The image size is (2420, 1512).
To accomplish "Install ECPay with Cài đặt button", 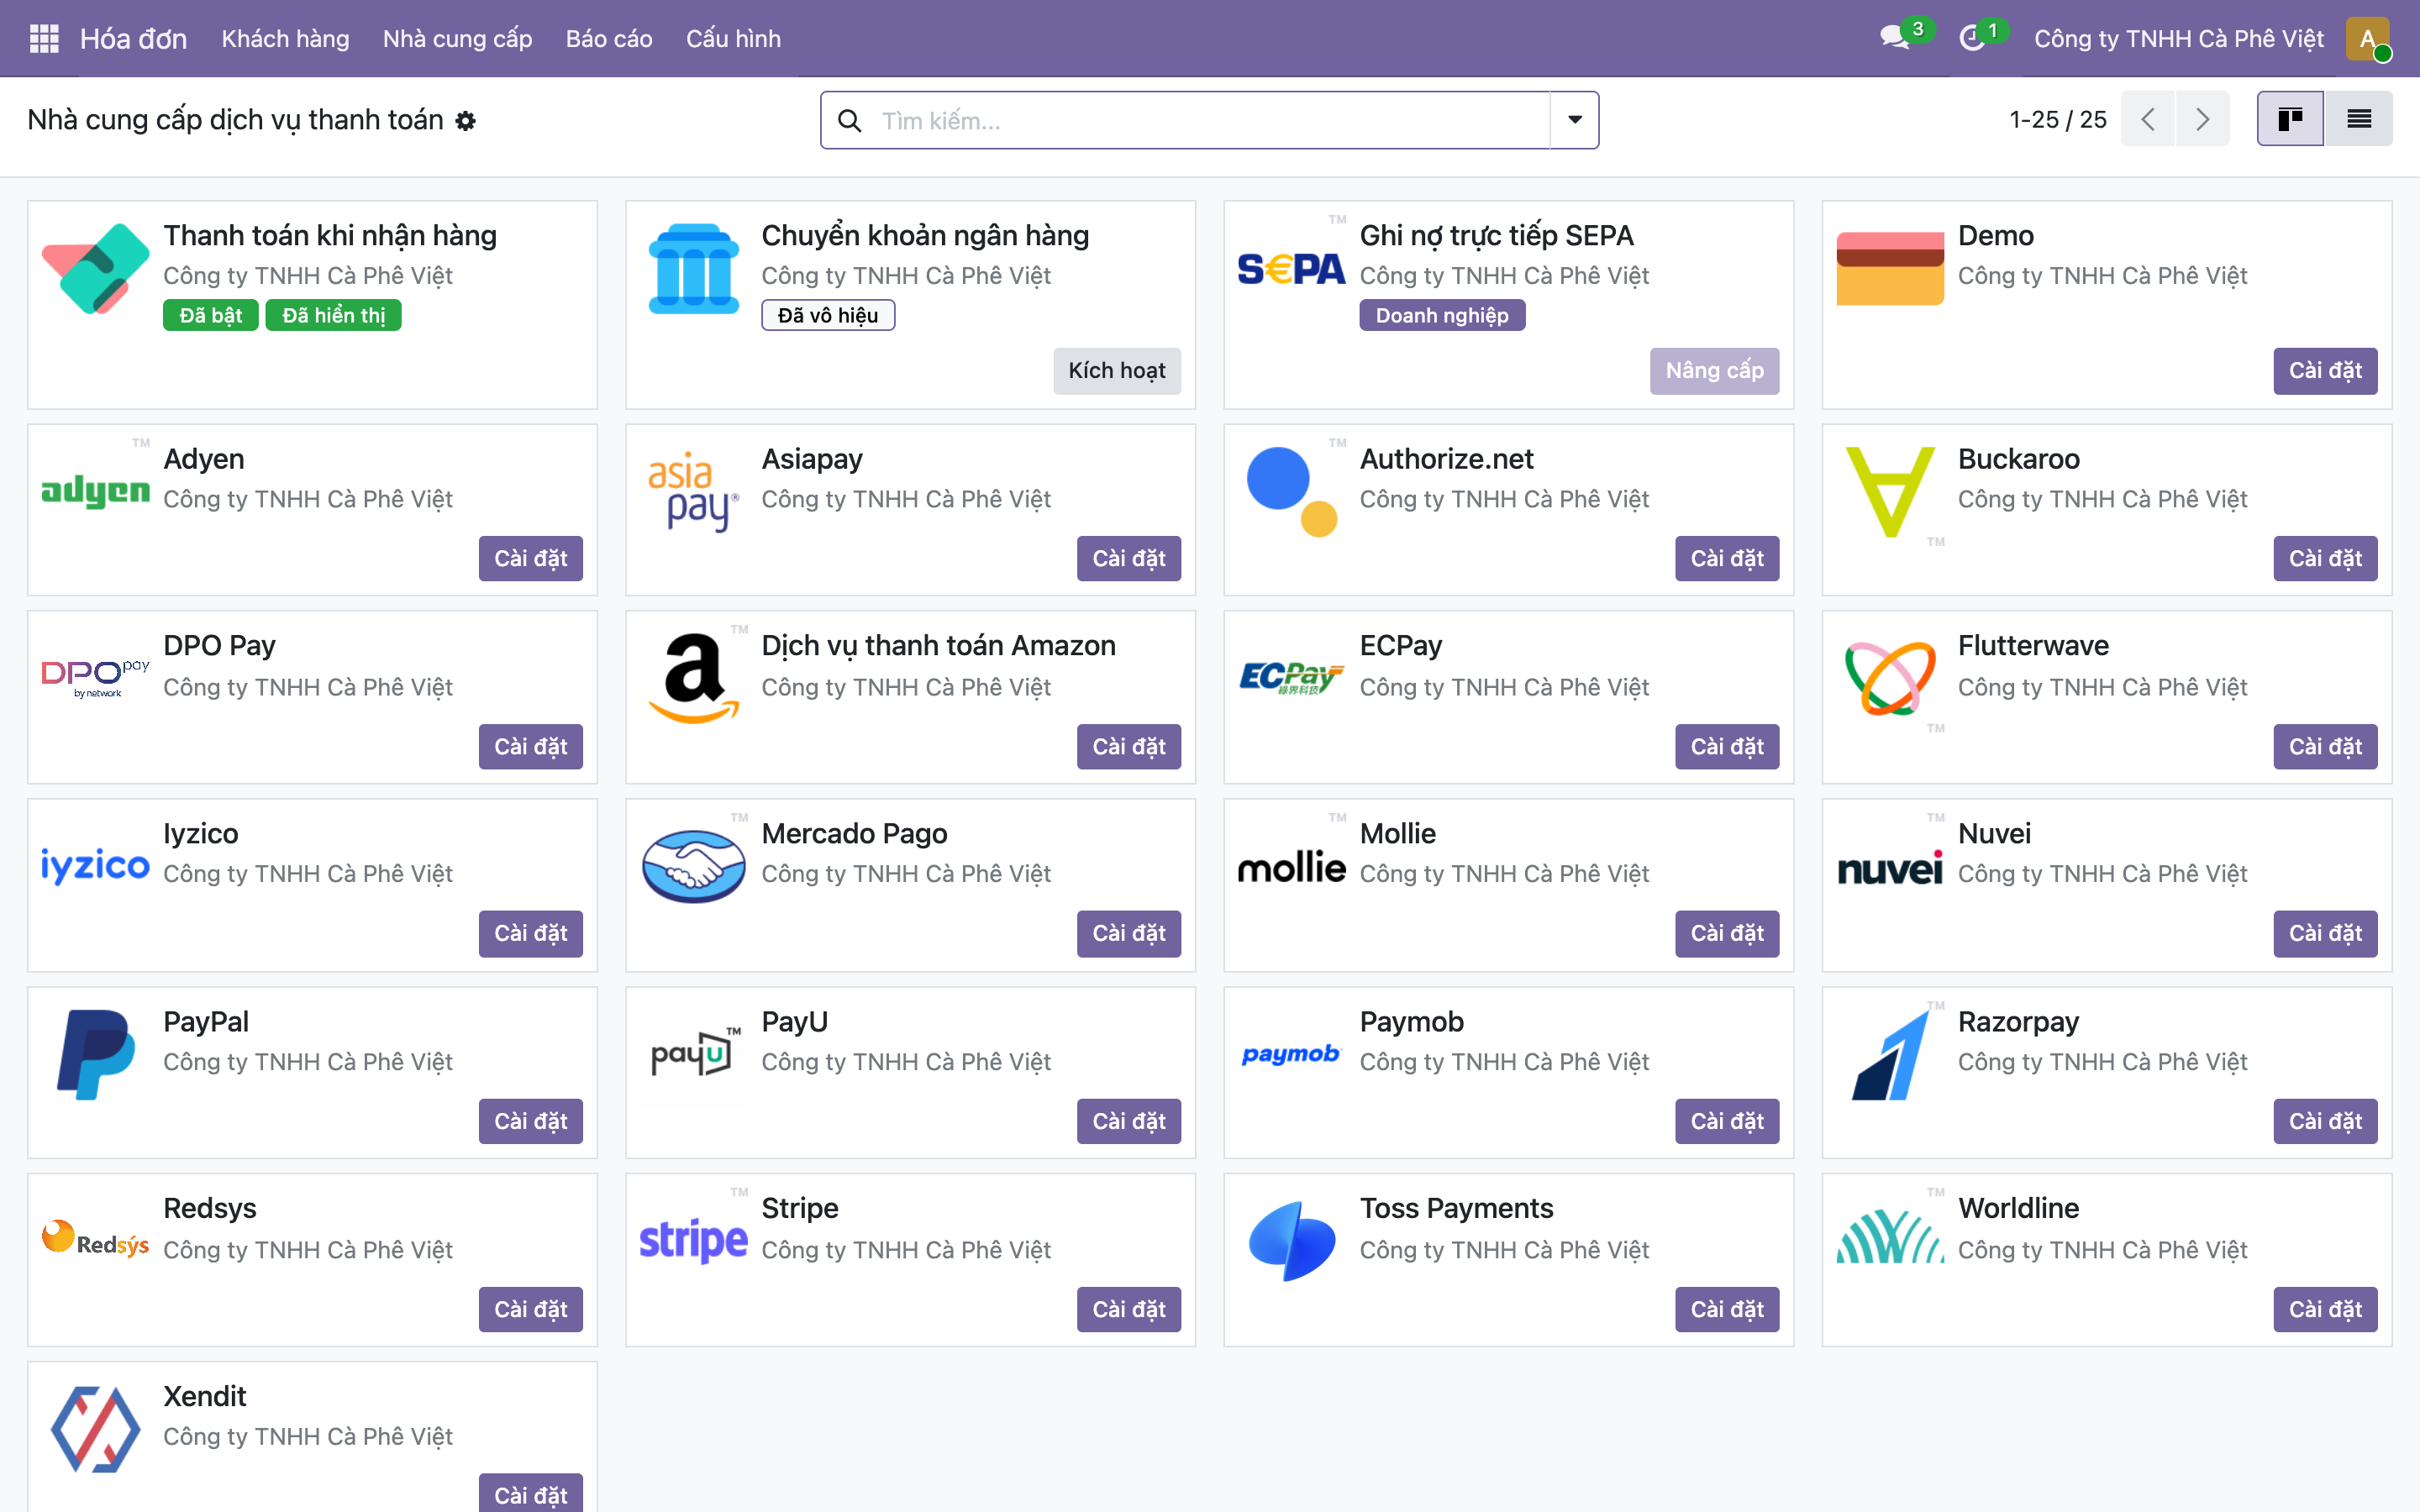I will (x=1727, y=746).
